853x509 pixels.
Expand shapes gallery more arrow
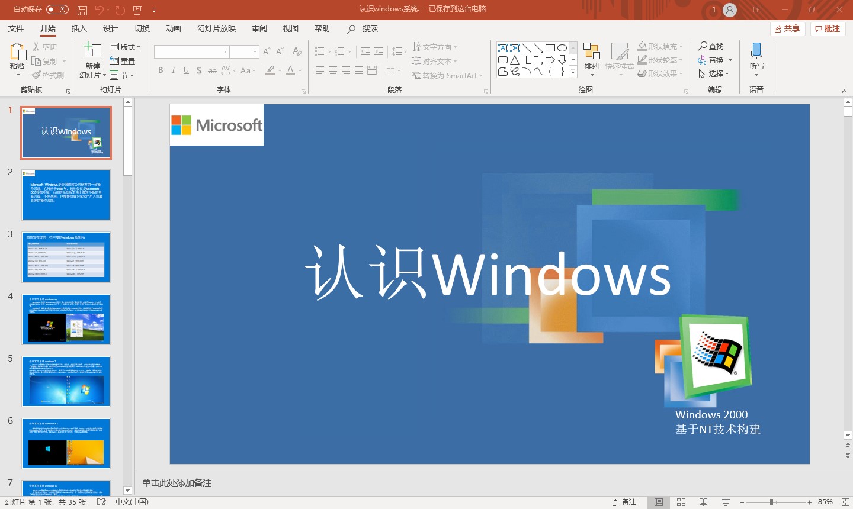pos(573,72)
